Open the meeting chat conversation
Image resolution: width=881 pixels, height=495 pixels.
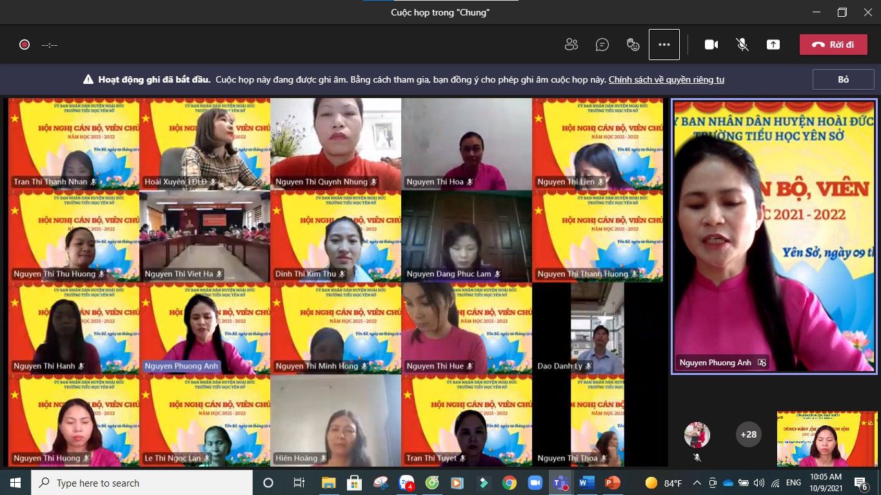pos(602,45)
